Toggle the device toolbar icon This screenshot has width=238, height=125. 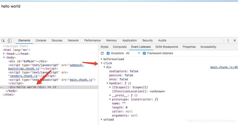click(10, 40)
